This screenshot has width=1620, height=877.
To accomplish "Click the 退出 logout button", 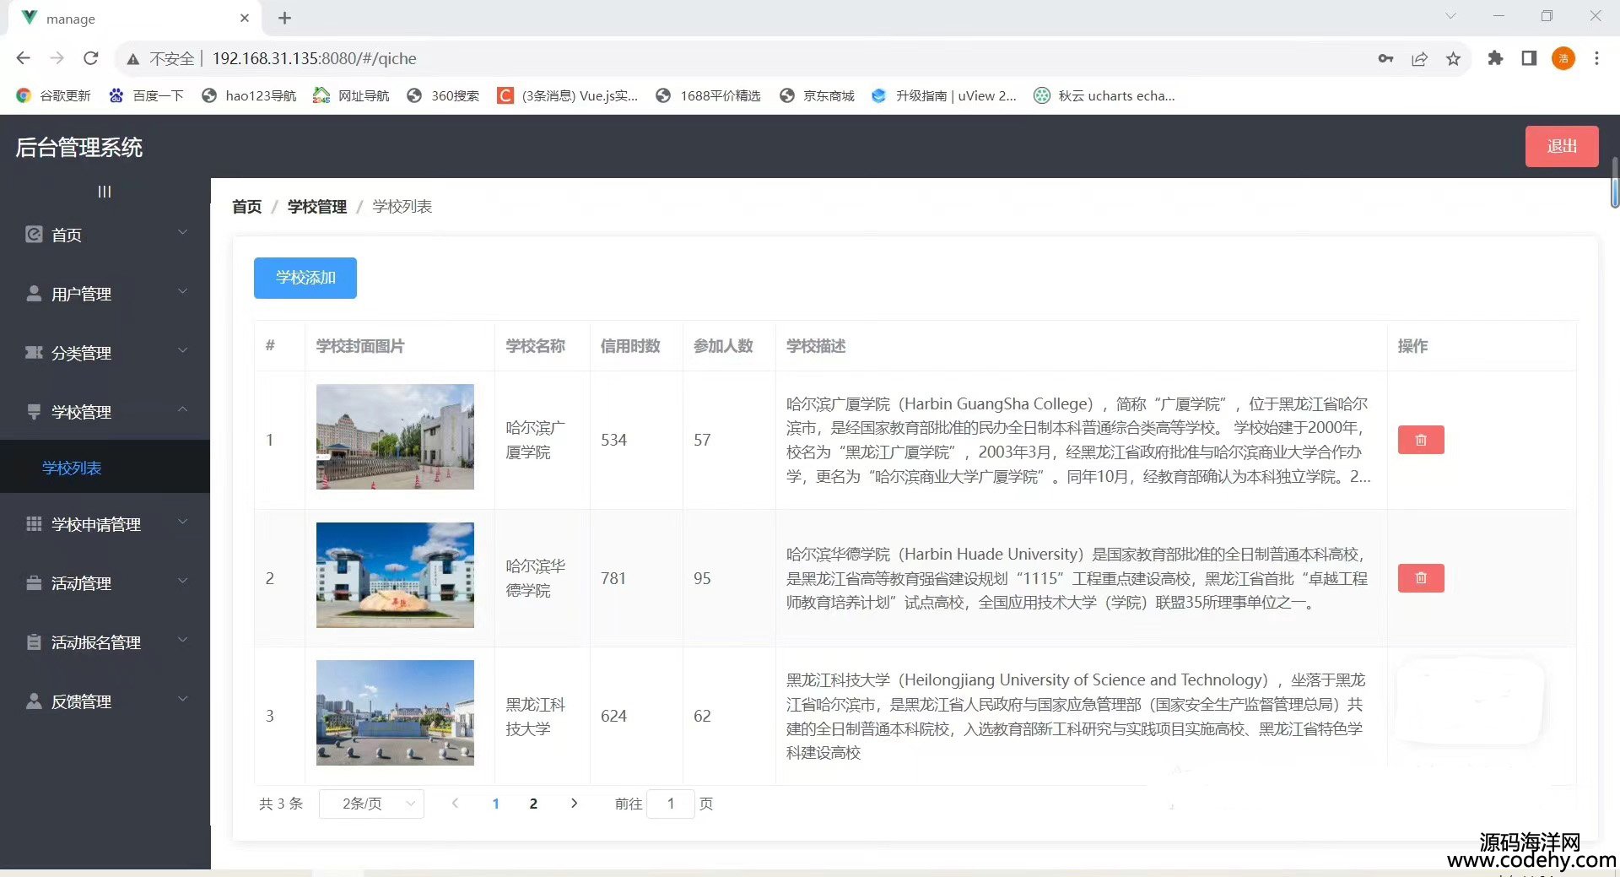I will (x=1562, y=146).
